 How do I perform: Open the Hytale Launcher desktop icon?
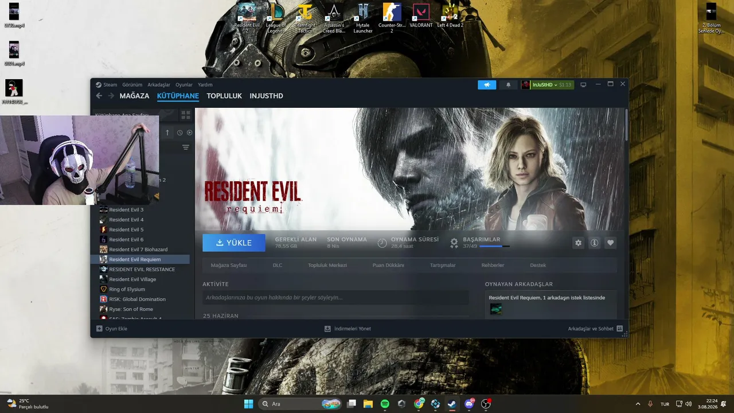(363, 18)
